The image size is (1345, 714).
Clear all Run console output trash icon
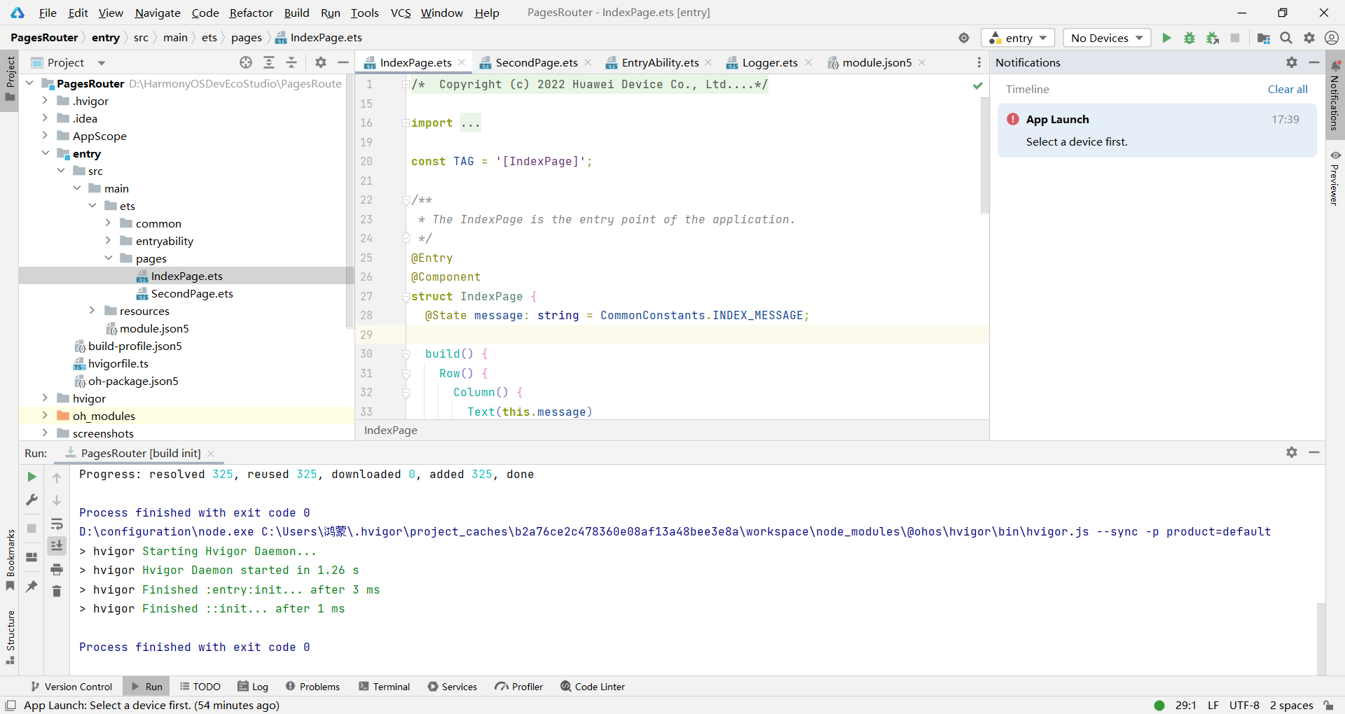[x=57, y=591]
